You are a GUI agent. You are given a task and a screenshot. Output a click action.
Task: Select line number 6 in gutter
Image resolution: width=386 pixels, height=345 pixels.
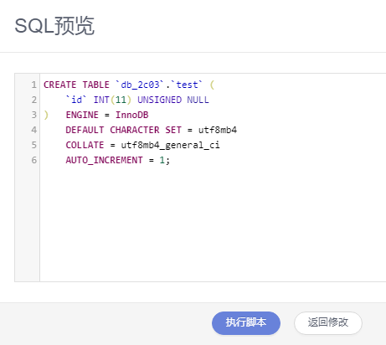(x=33, y=160)
